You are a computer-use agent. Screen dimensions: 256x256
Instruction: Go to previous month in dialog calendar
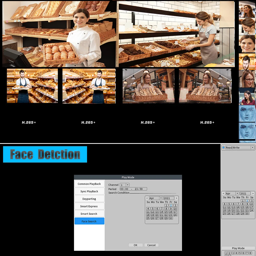[147, 198]
